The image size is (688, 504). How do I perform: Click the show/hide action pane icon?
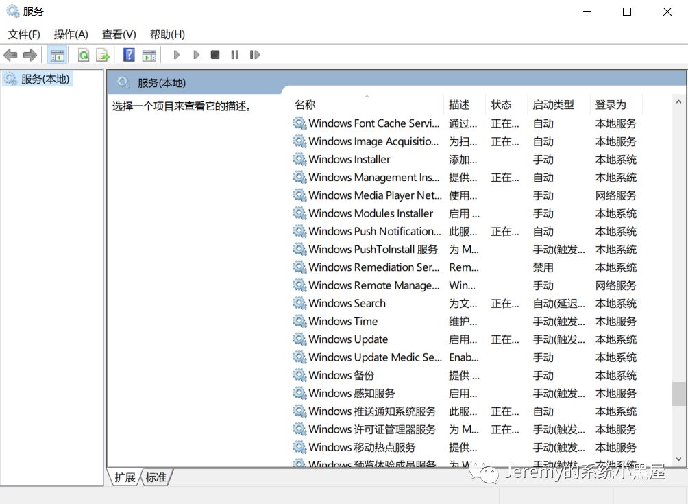point(149,56)
